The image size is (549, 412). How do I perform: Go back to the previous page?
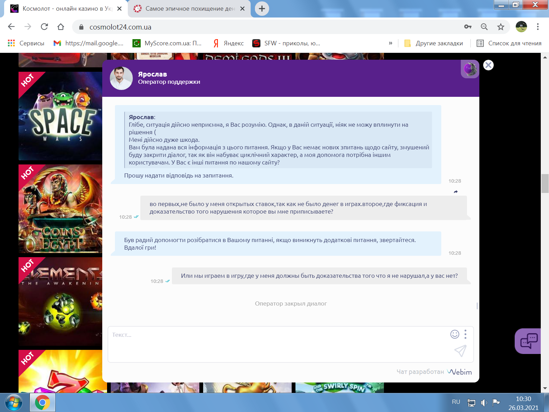[11, 27]
